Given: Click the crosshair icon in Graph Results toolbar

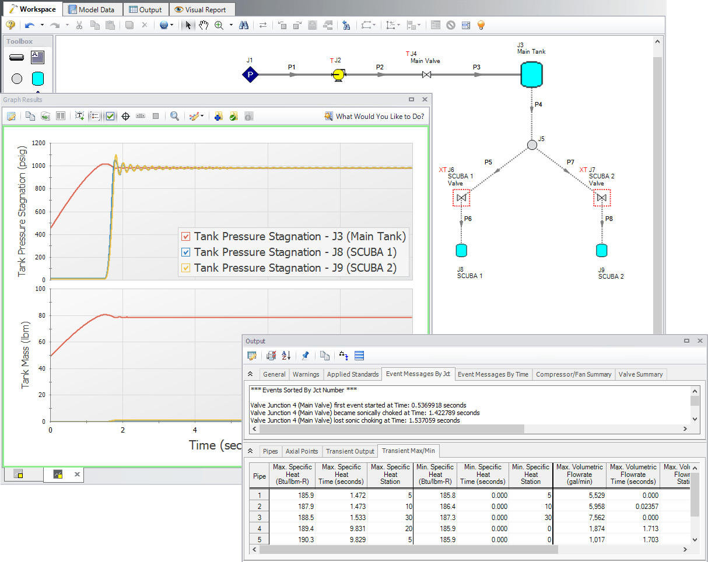Looking at the screenshot, I should pyautogui.click(x=125, y=116).
